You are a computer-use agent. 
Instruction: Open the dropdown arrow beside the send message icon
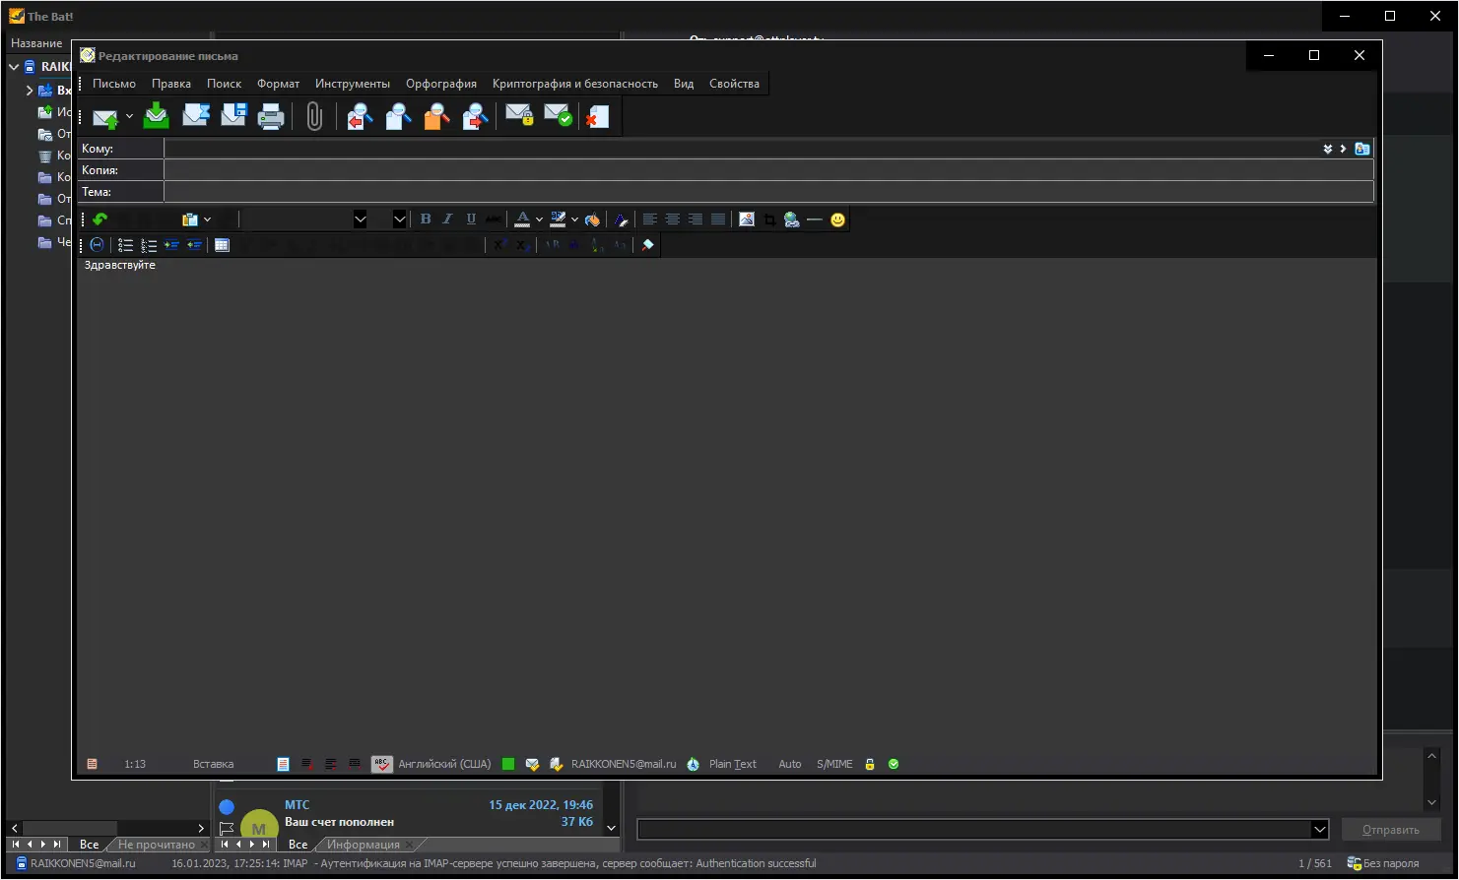click(x=129, y=117)
